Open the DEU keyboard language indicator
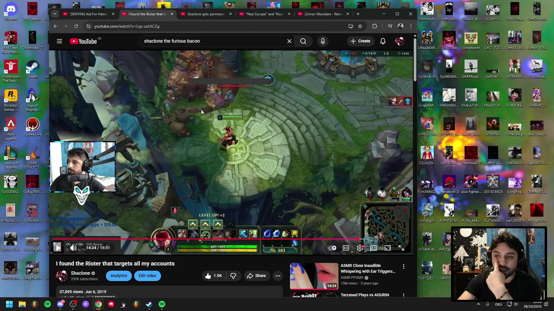Screen dimensions: 554x311 click(498, 304)
